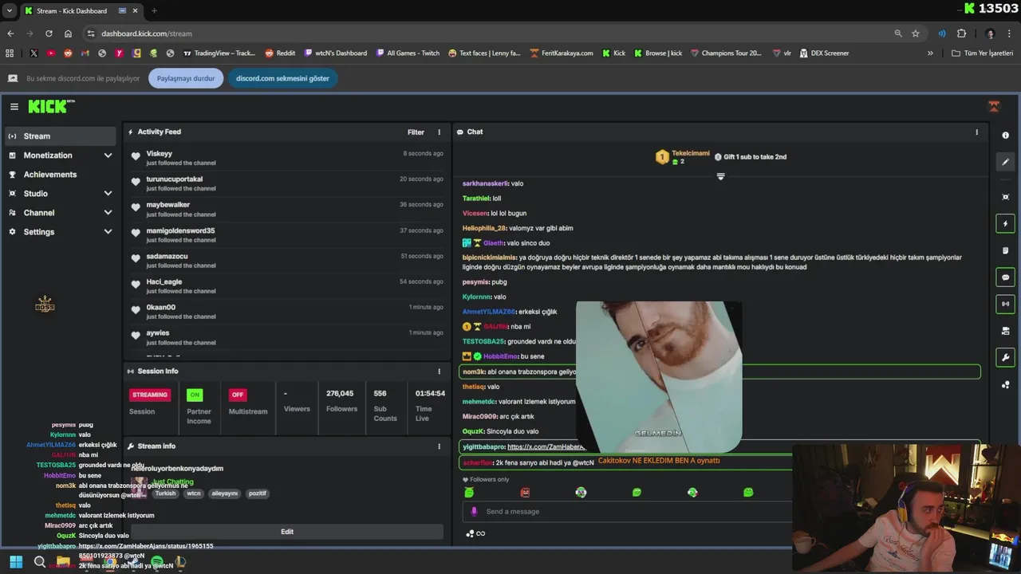Open a new browser tab

[x=154, y=11]
